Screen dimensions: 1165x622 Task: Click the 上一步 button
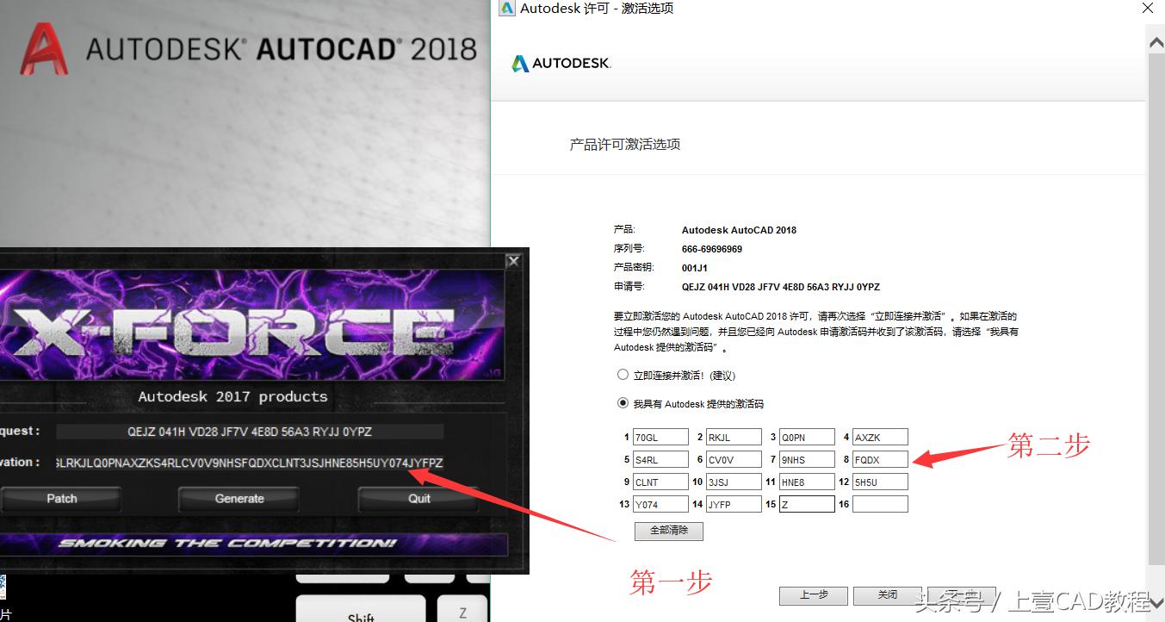(x=813, y=595)
